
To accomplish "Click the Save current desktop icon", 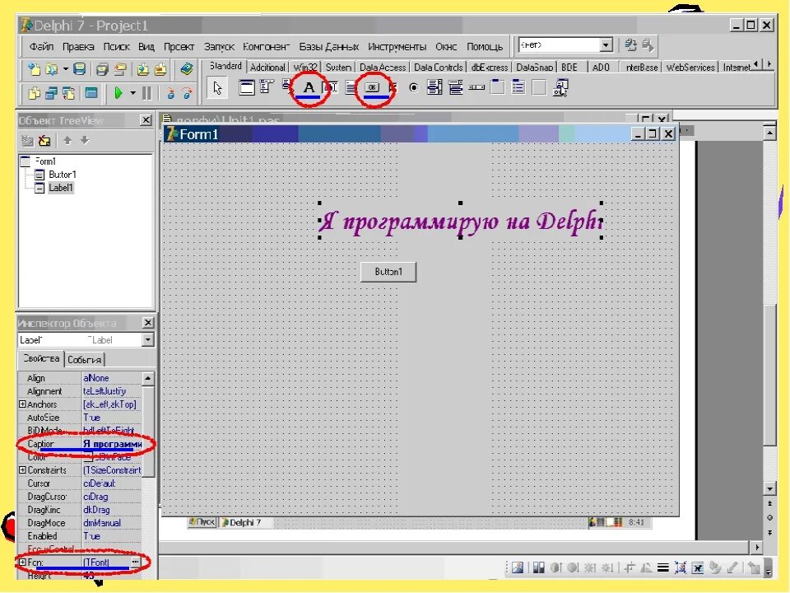I will click(630, 45).
